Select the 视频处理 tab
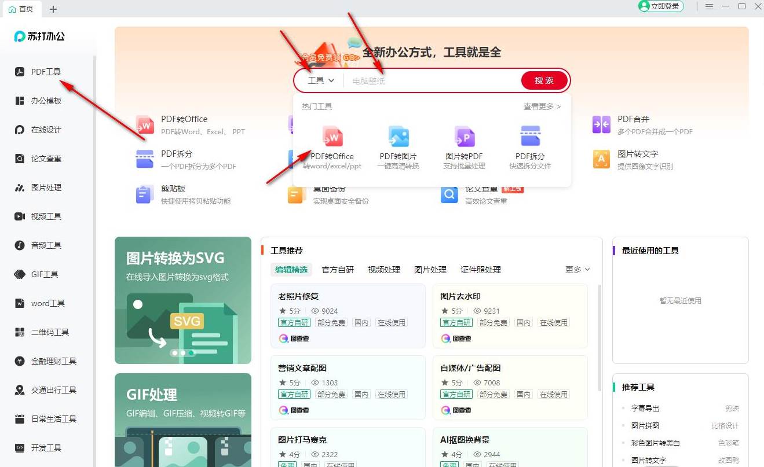The image size is (764, 467). pos(384,270)
